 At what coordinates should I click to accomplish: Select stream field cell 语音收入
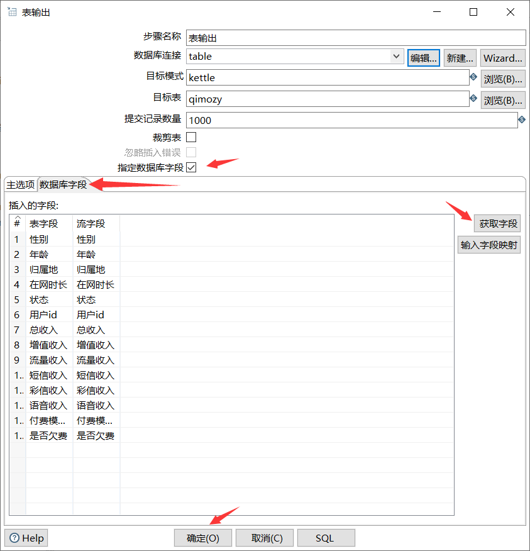(96, 406)
